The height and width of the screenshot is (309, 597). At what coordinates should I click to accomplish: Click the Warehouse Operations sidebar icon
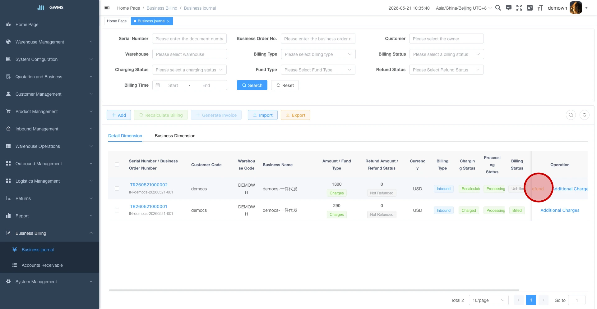(x=8, y=146)
